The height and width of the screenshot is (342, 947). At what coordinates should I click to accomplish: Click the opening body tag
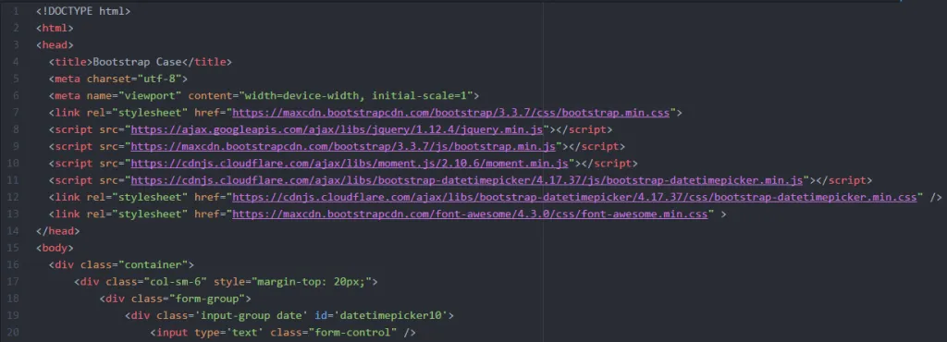55,248
